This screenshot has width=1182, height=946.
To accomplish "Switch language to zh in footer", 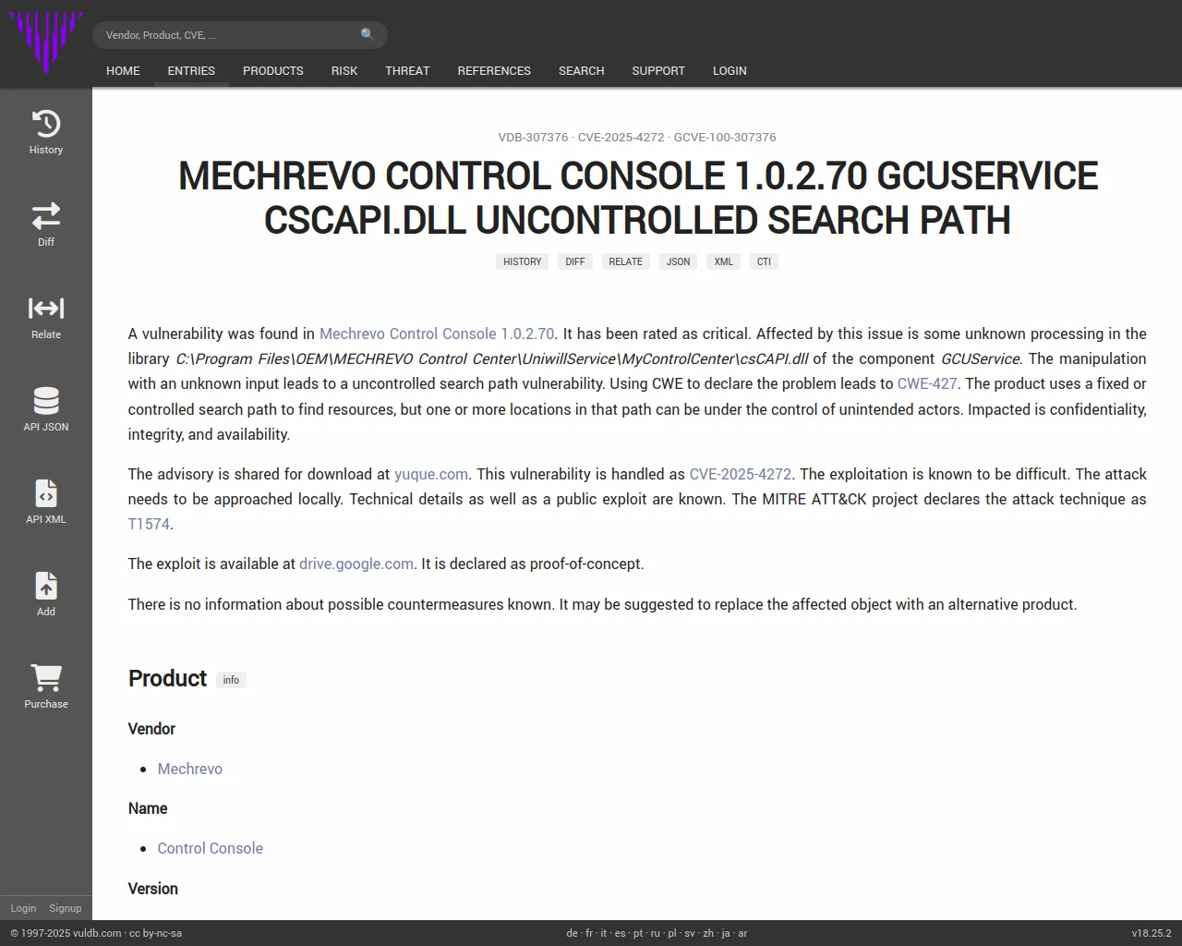I will coord(708,933).
